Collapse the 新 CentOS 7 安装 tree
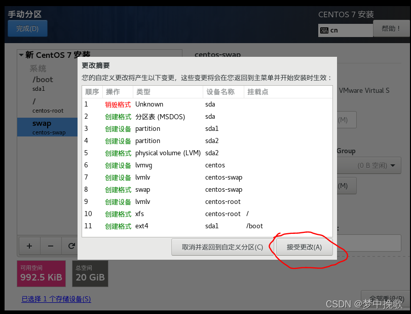The height and width of the screenshot is (314, 411). click(21, 55)
